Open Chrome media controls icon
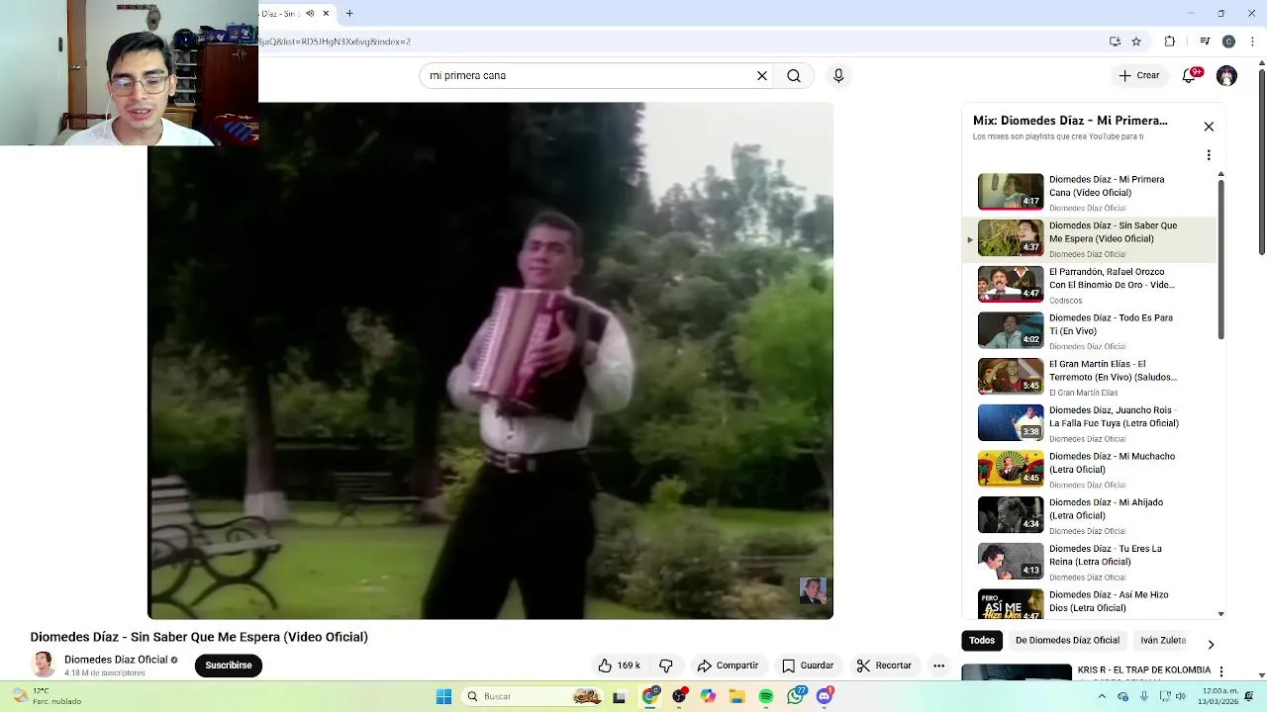This screenshot has height=712, width=1267. tap(1205, 42)
